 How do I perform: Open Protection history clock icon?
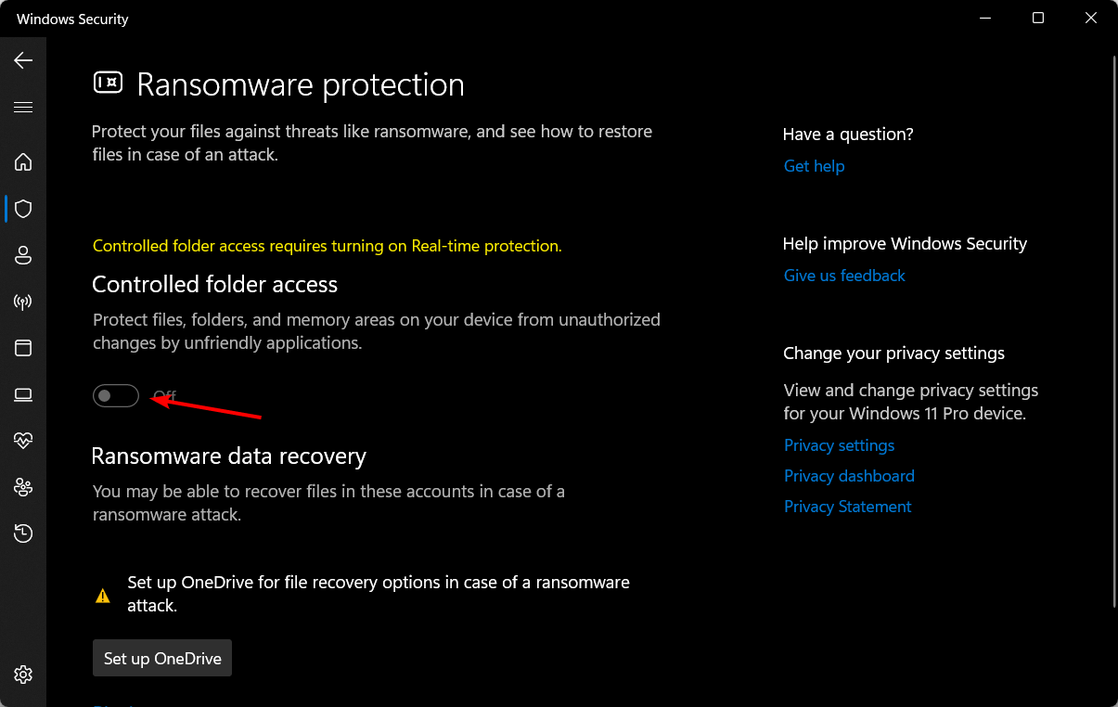[x=23, y=533]
